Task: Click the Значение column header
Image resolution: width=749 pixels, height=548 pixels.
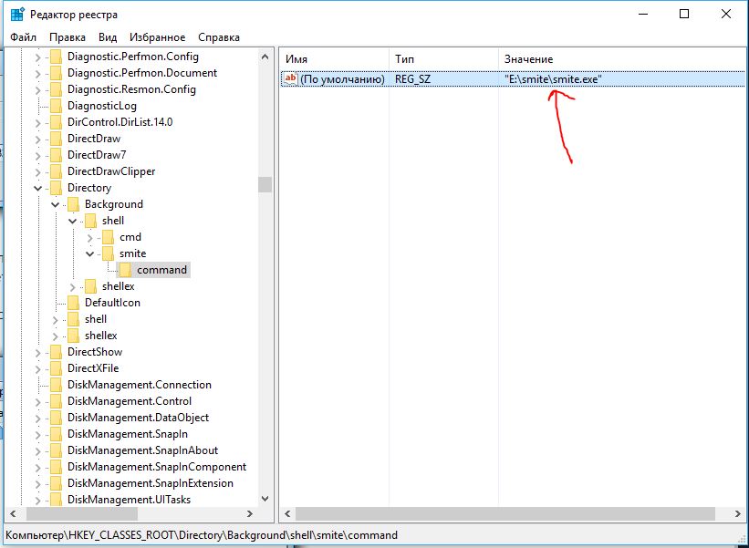Action: click(x=621, y=59)
